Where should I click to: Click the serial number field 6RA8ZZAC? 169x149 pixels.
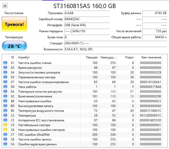point(87,19)
